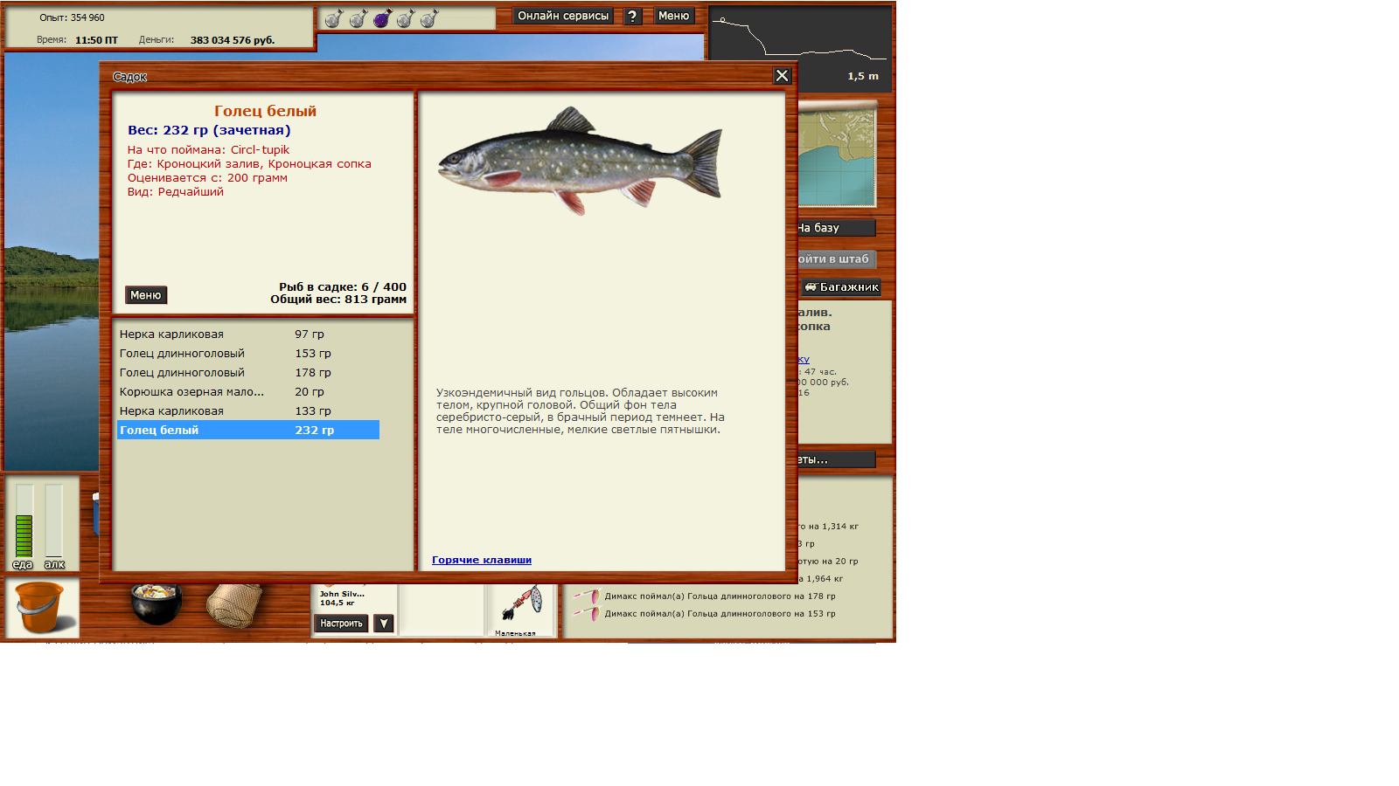
Task: Click the depth profile chart showing 1,5 m
Action: coord(800,48)
